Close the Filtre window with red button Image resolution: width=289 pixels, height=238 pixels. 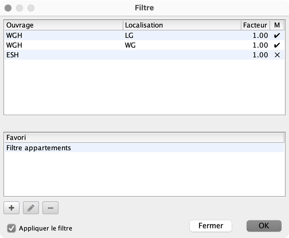coord(8,8)
